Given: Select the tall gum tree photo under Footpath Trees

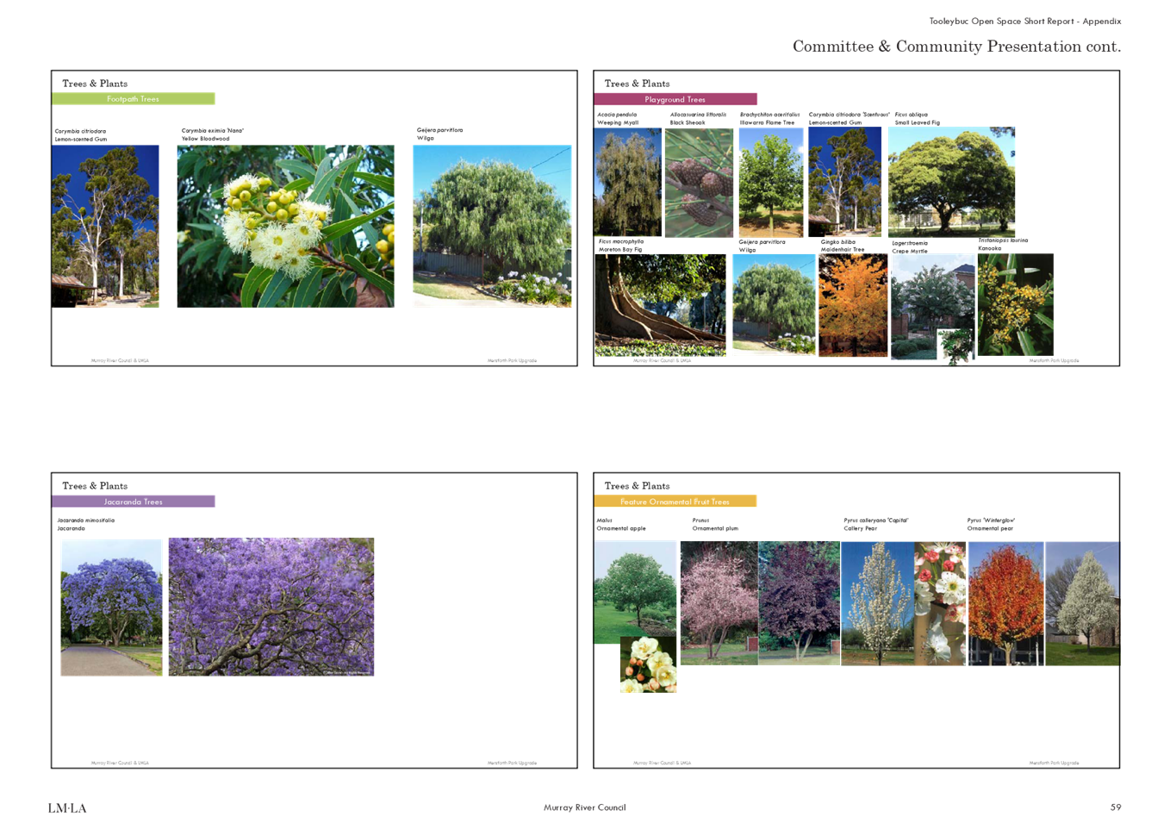Looking at the screenshot, I should [x=105, y=227].
